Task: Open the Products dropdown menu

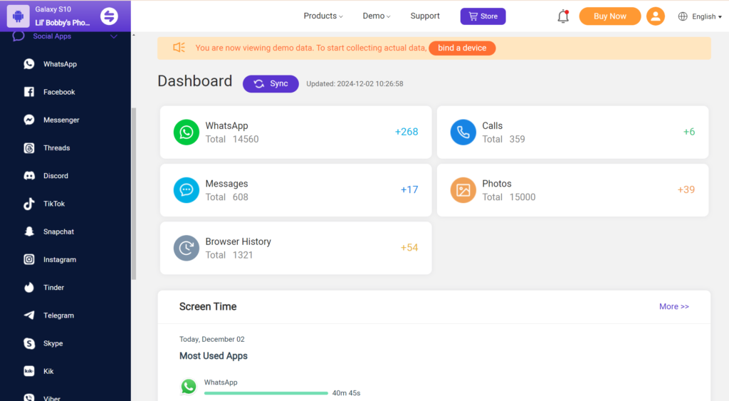Action: pos(323,16)
